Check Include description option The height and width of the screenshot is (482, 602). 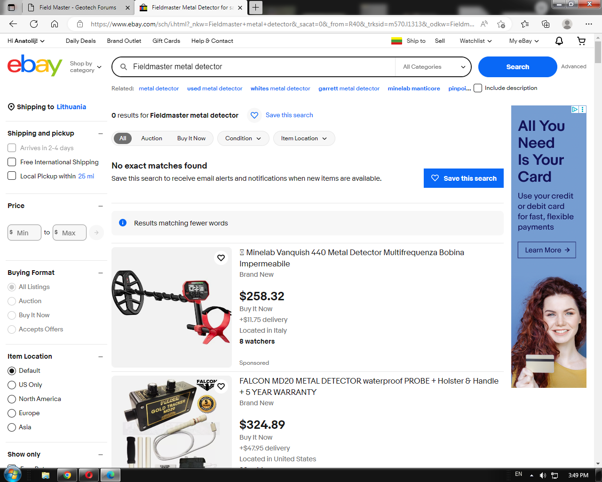[478, 88]
